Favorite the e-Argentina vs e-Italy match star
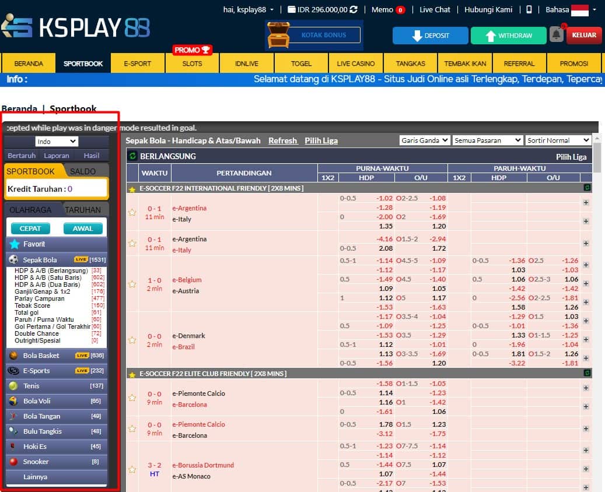Image resolution: width=605 pixels, height=492 pixels. pos(132,213)
